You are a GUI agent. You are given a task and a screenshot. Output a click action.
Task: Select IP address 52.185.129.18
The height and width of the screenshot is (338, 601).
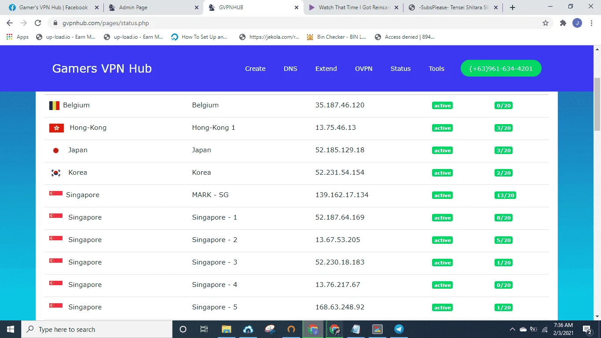[340, 150]
